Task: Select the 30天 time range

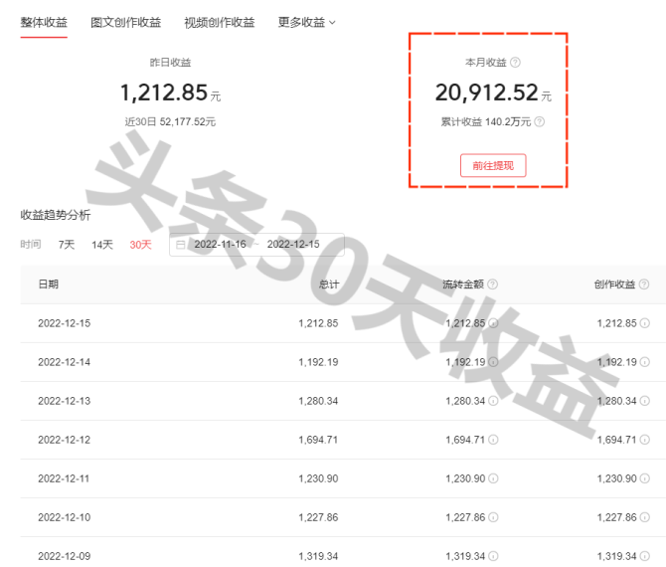Action: (140, 245)
